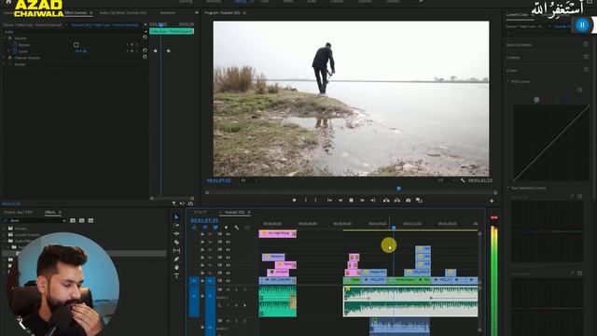The height and width of the screenshot is (336, 597).
Task: Select the Slip tool
Action: pos(176,250)
